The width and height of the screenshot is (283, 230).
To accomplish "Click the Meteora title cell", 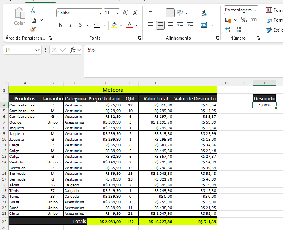I will [113, 90].
